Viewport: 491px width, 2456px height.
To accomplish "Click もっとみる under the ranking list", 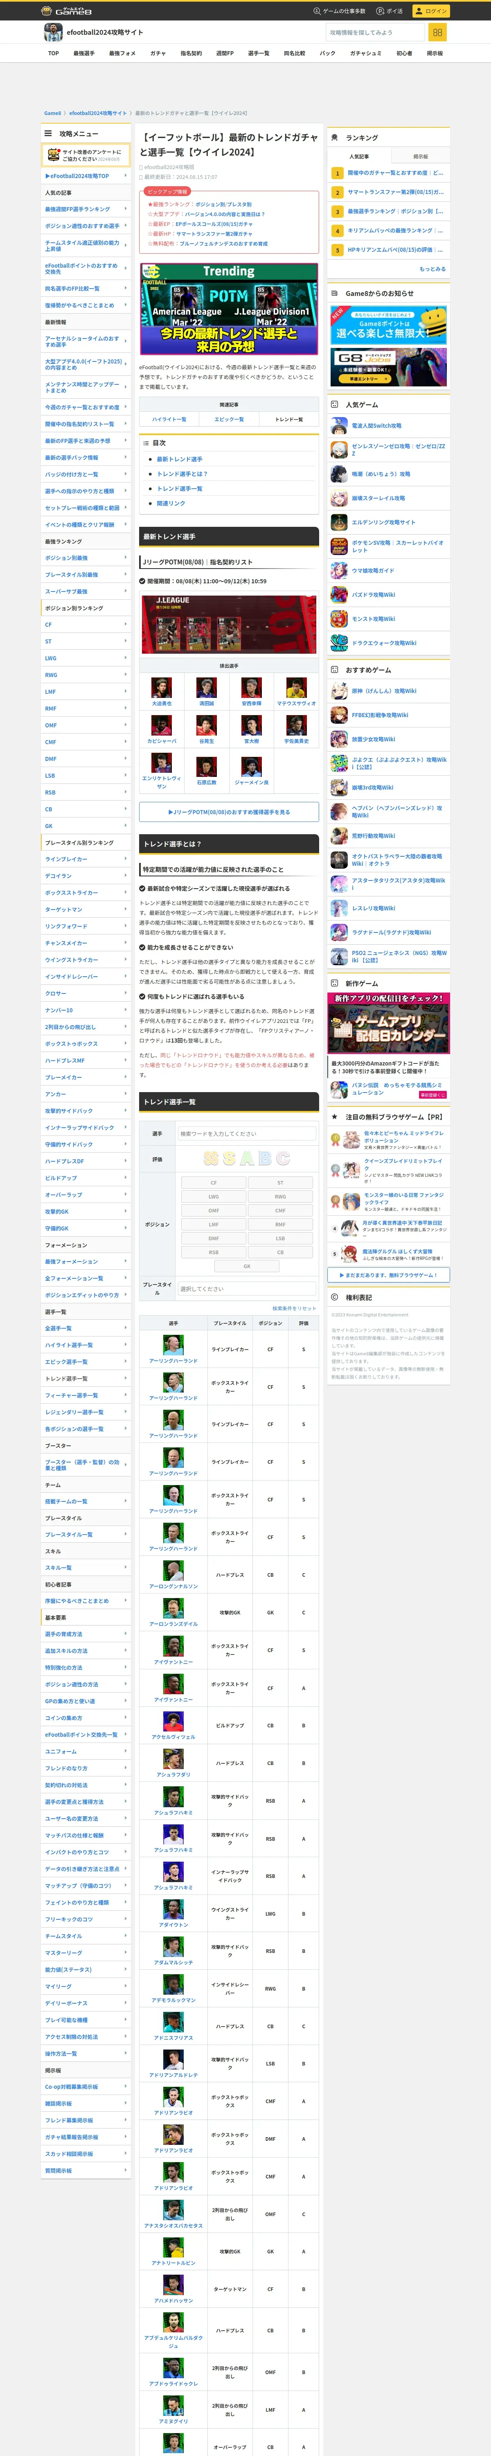I will point(433,269).
